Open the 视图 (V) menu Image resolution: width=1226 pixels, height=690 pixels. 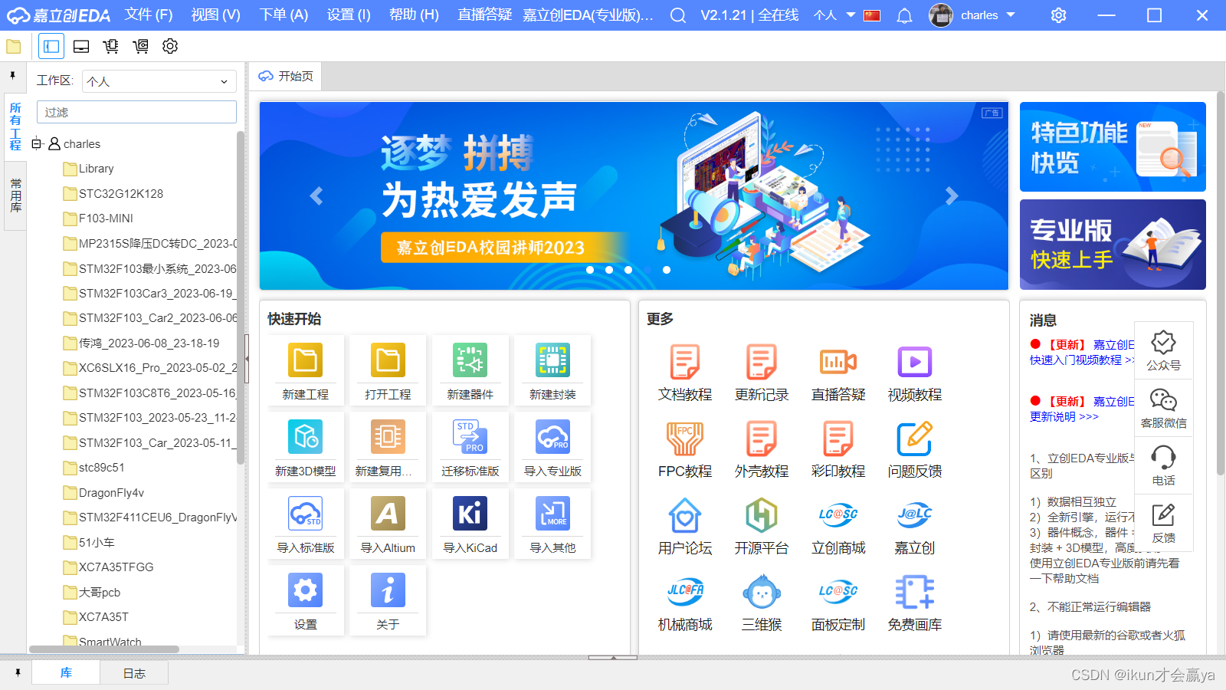215,15
